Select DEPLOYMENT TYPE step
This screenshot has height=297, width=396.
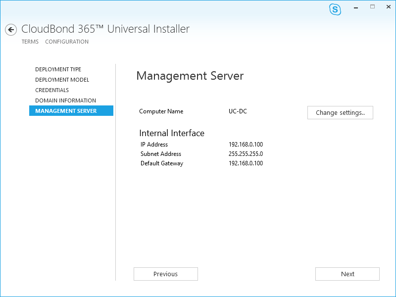click(x=58, y=69)
